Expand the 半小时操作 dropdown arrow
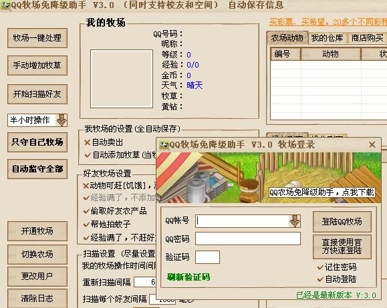 tap(61, 120)
